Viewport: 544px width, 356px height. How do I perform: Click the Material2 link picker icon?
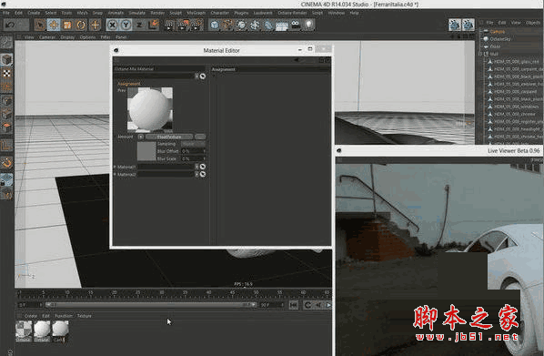pyautogui.click(x=203, y=174)
